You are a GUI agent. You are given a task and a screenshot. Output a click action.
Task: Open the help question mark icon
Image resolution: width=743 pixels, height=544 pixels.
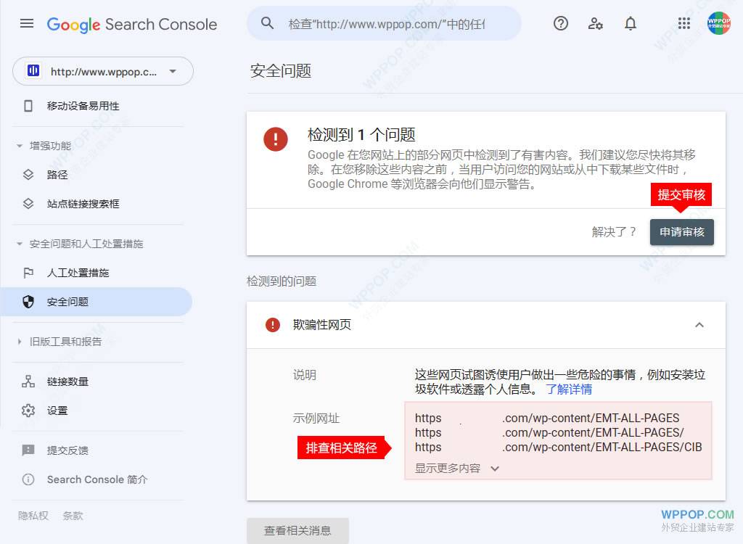click(561, 23)
